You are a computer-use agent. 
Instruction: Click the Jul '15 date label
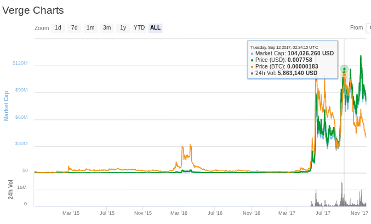click(107, 213)
